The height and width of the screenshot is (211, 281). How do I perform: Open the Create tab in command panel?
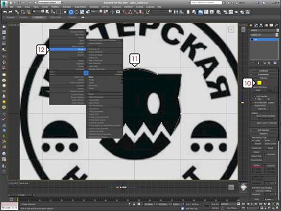[x=251, y=25]
